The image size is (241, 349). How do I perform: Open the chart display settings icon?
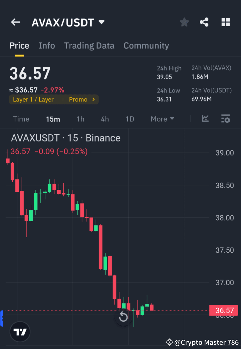tap(225, 119)
